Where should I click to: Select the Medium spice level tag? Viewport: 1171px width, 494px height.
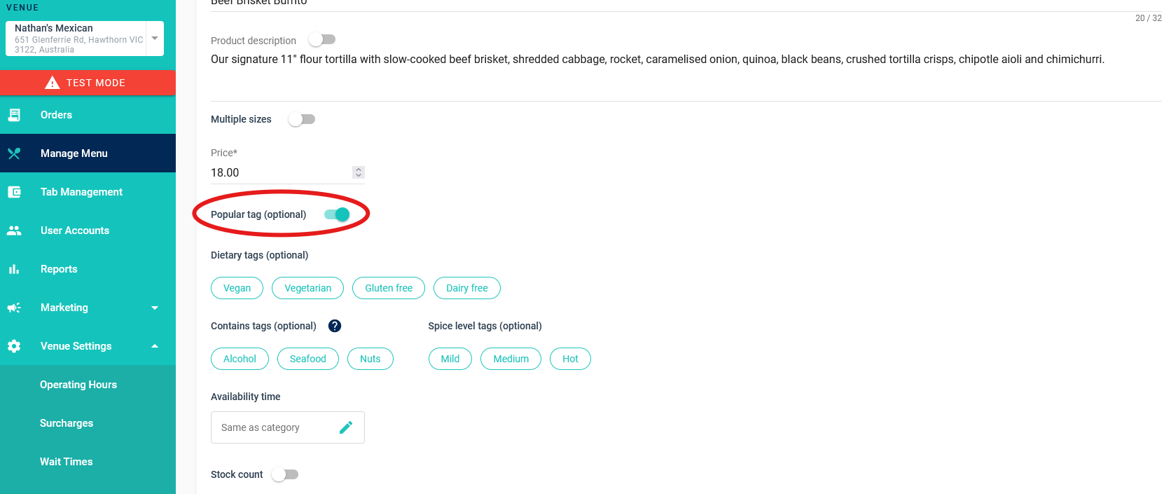pos(511,359)
